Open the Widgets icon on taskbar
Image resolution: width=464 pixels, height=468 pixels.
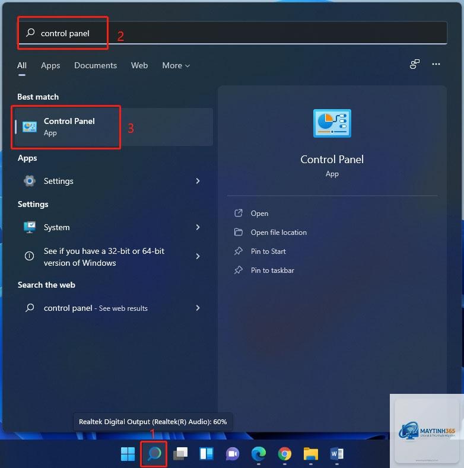[206, 454]
